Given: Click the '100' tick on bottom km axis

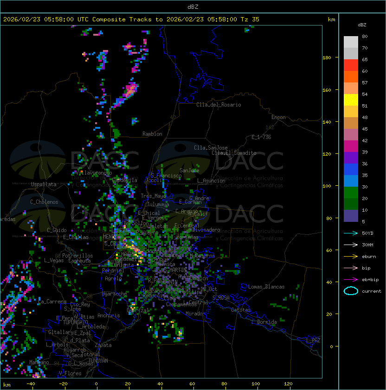Looking at the screenshot, I should tap(256, 384).
